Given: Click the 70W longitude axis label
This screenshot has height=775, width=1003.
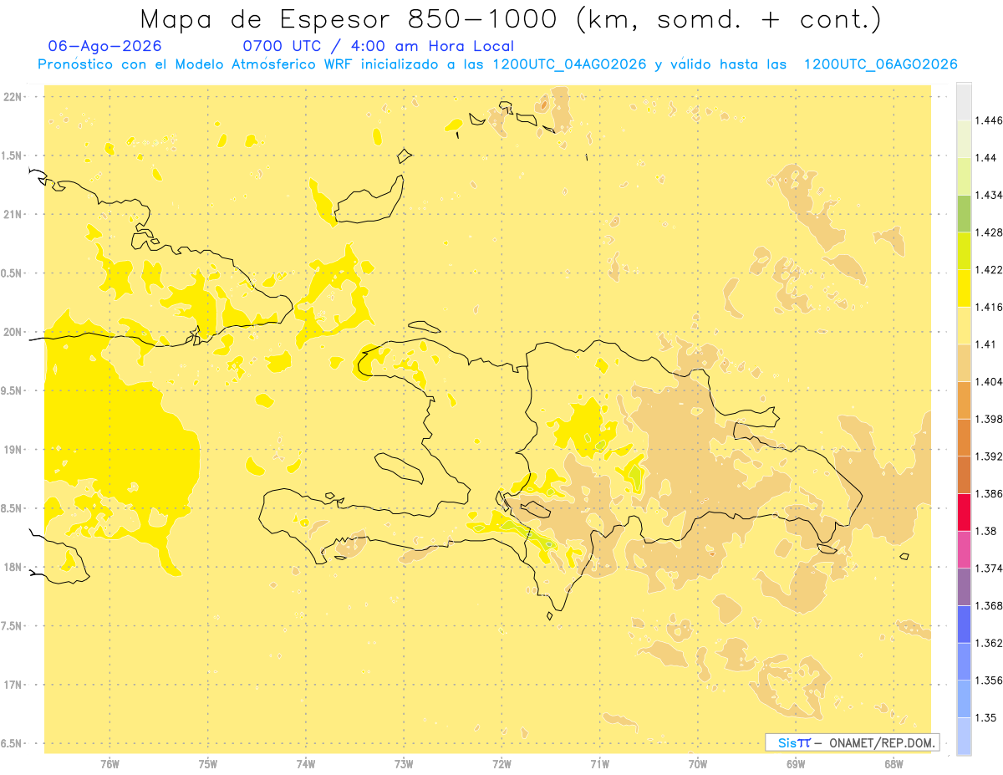Looking at the screenshot, I should pos(698,764).
